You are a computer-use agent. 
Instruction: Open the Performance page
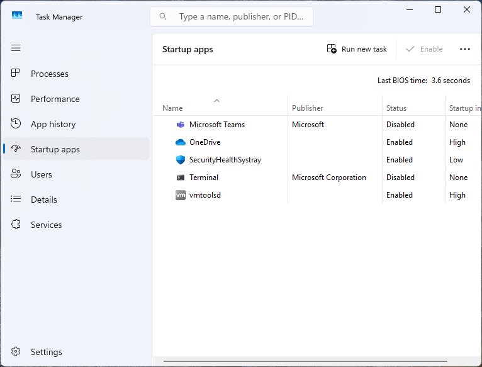click(x=76, y=99)
